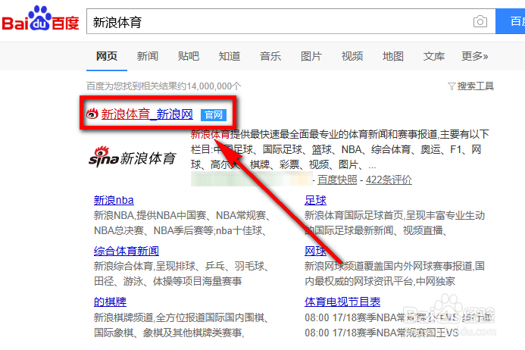Click the blue 百度一下 search button
Viewport: 525px width, 350px height.
511,21
